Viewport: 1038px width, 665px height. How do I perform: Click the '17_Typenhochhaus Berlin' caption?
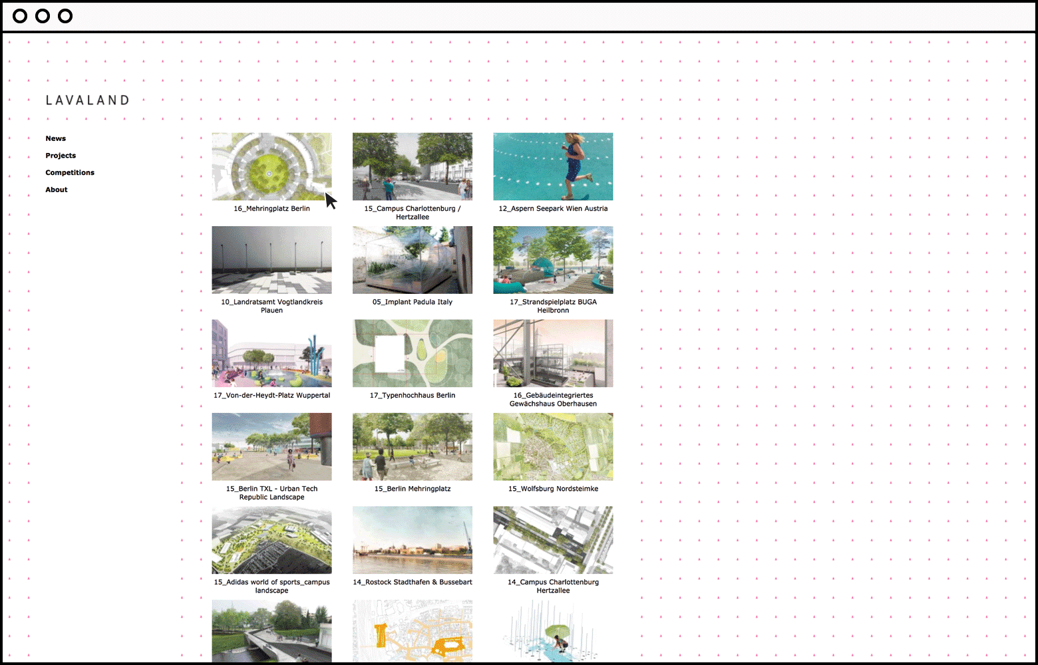pyautogui.click(x=413, y=396)
